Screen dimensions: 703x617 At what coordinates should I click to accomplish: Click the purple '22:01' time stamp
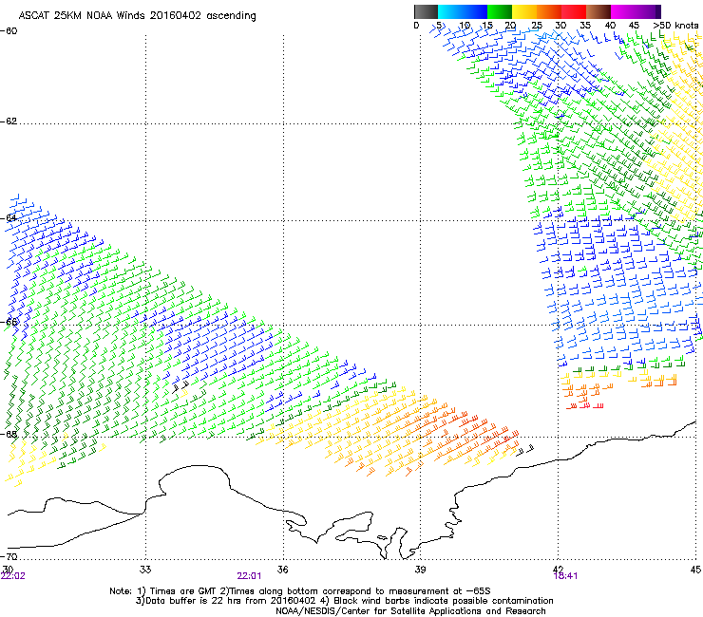249,576
